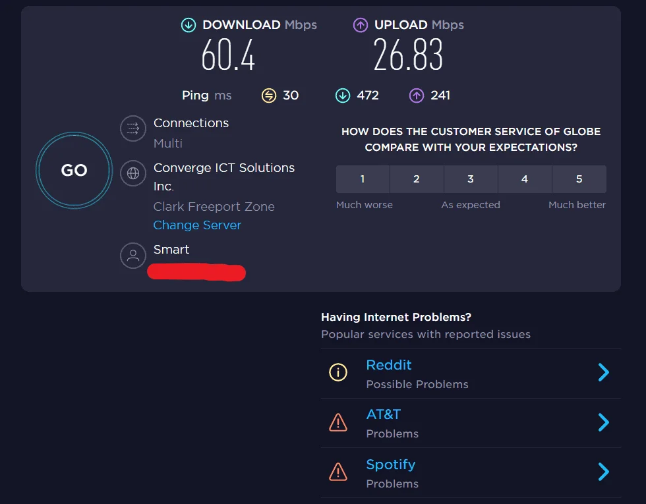
Task: Click the user profile icon beside Smart
Action: [132, 256]
